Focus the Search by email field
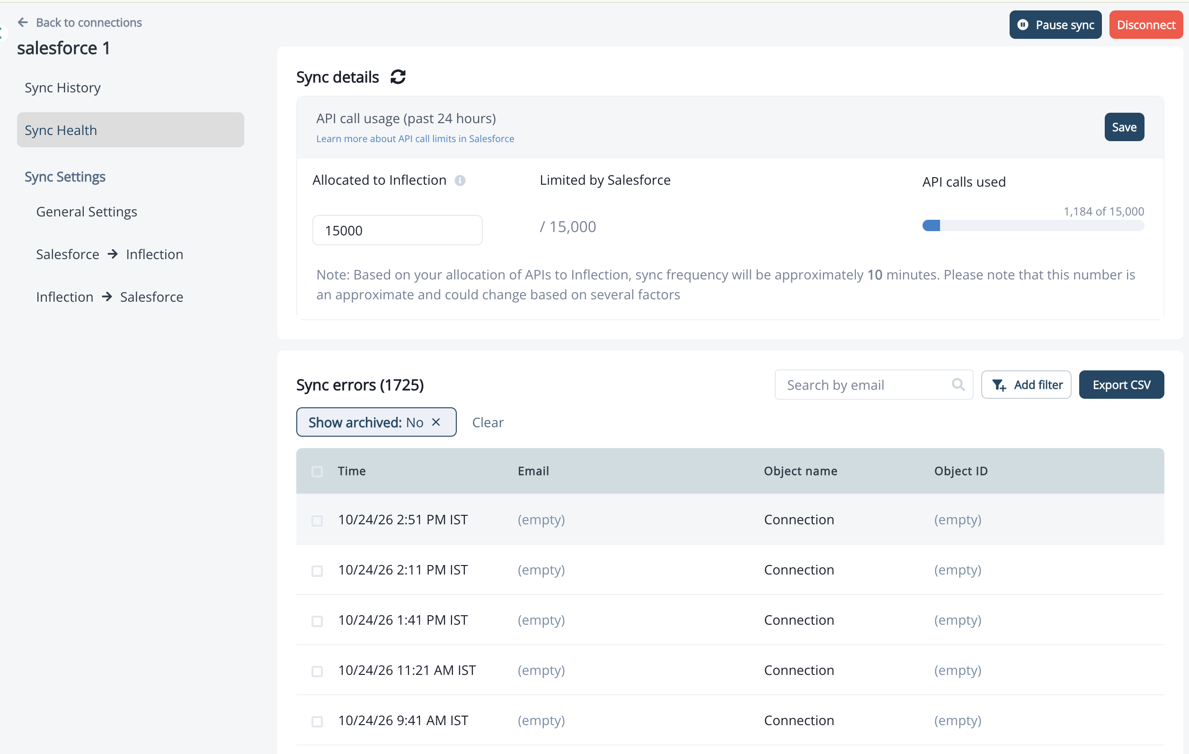Viewport: 1189px width, 754px height. 873,385
